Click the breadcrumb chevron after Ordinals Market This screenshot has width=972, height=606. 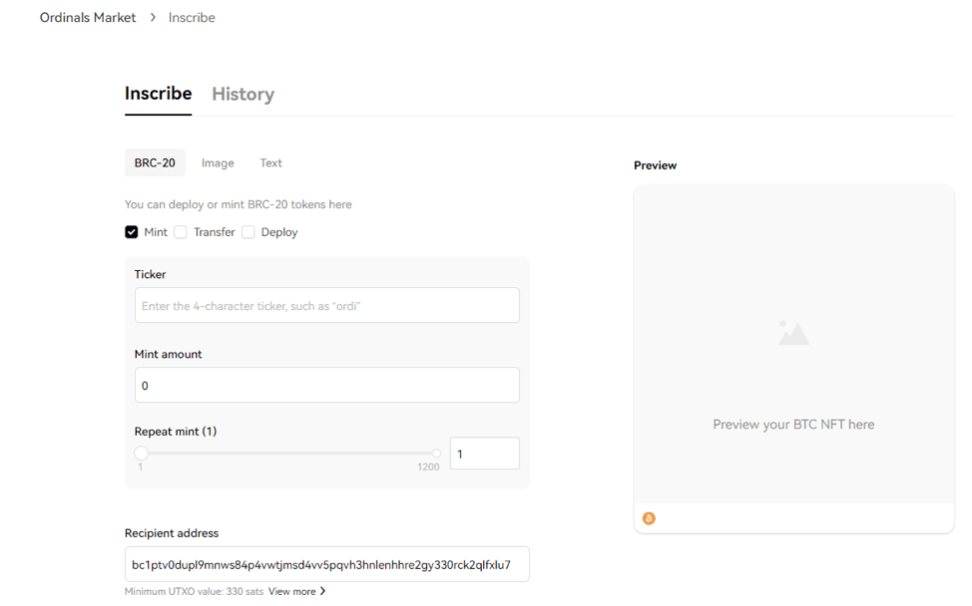pyautogui.click(x=153, y=18)
